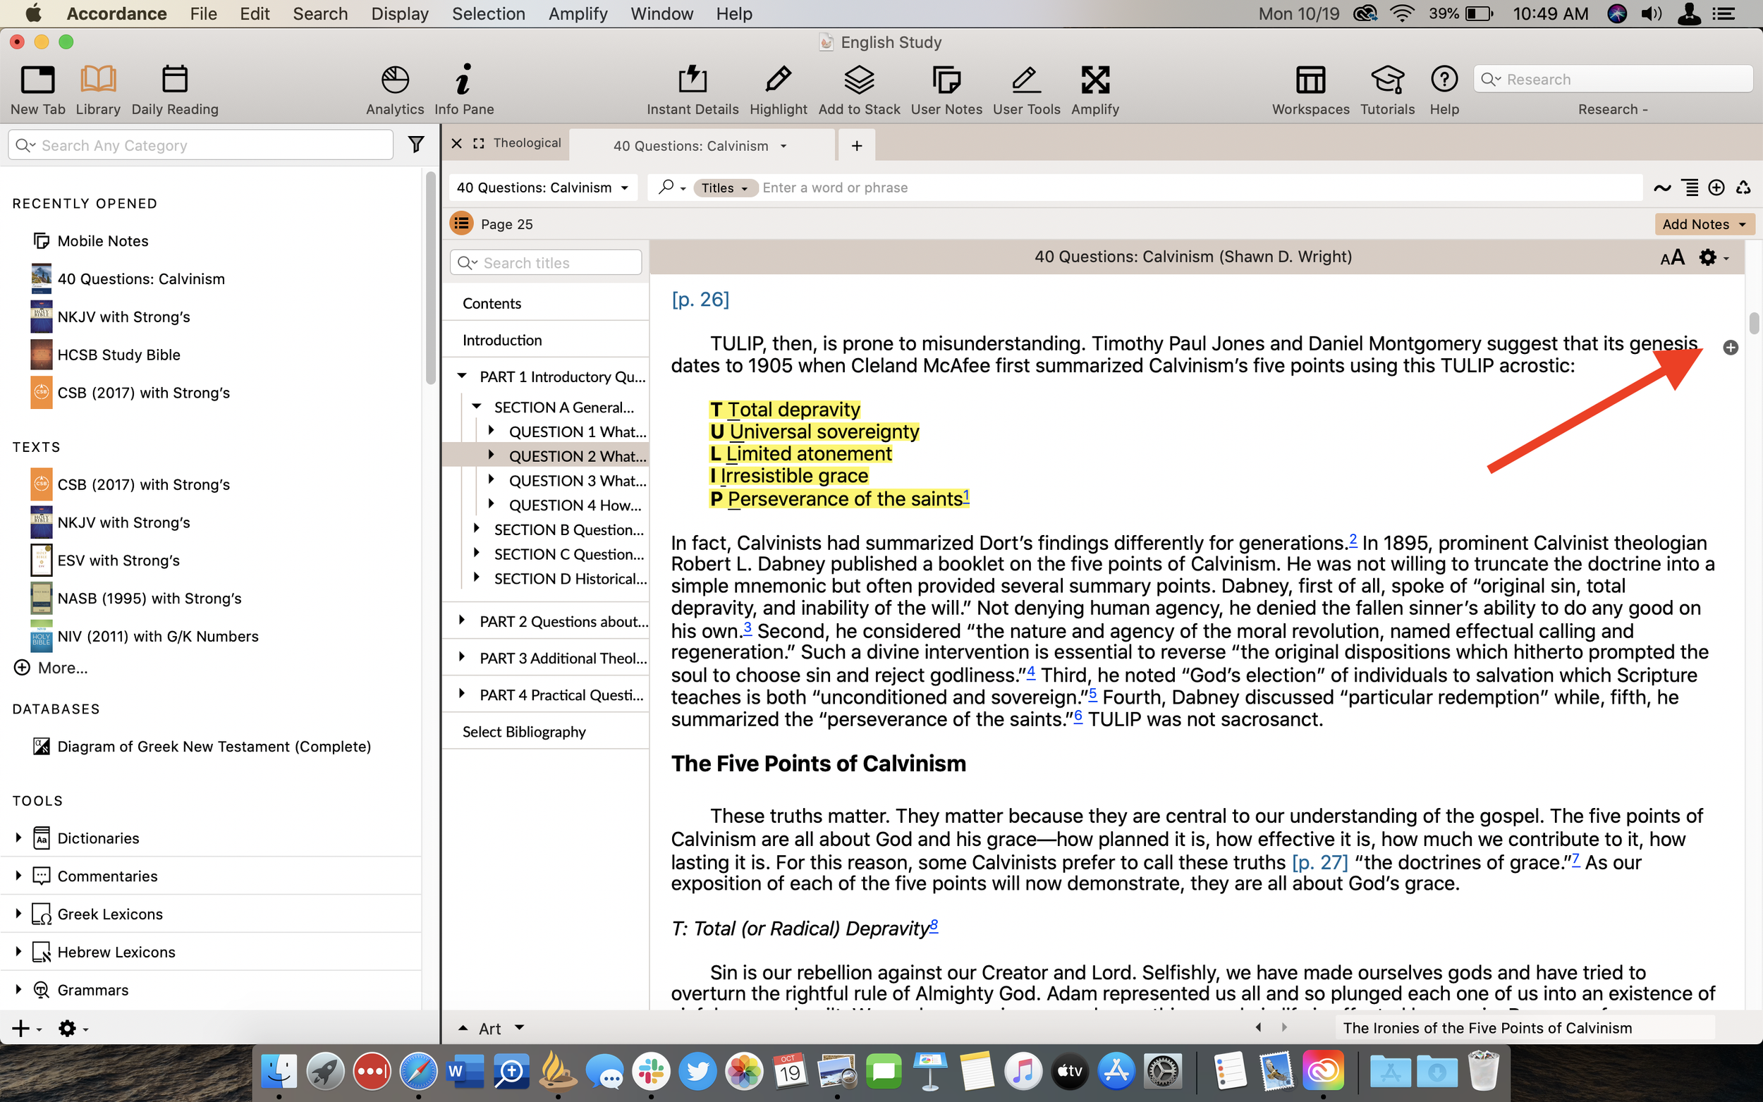The height and width of the screenshot is (1102, 1763).
Task: Select the 40 Questions: Calvinism tab
Action: pyautogui.click(x=701, y=146)
